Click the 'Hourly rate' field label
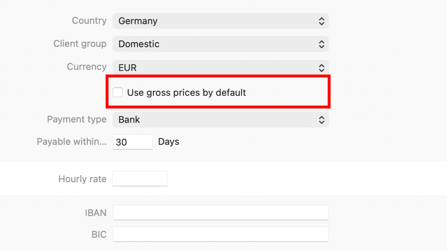447x251 pixels. click(x=82, y=179)
